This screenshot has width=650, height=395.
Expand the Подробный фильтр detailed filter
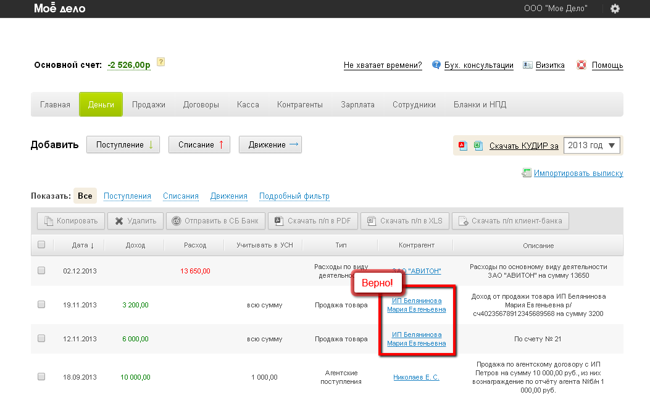point(294,196)
